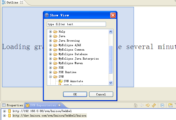
Task: Click the PDE Runtime folder icon
Action: coord(55,72)
